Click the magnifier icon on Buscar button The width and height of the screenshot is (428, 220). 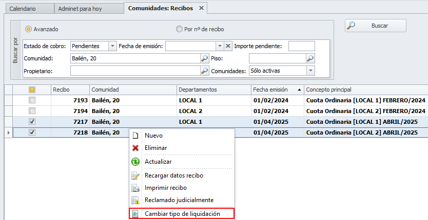click(351, 26)
